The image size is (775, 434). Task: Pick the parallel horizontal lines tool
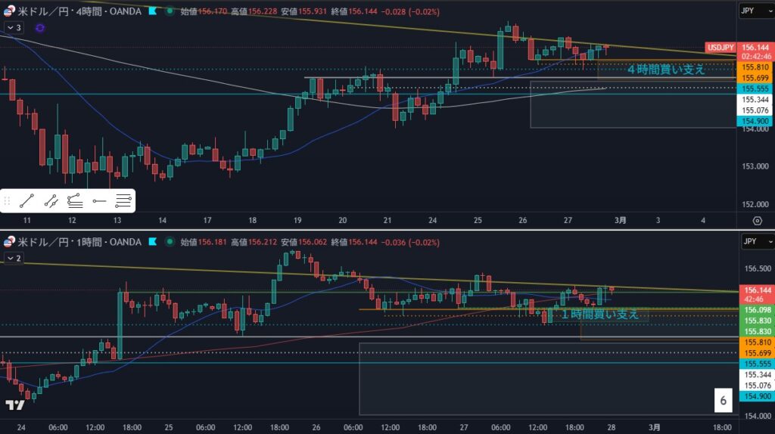123,201
